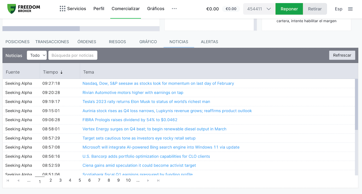362x194 pixels.
Task: Open the hamburger menu icon
Action: click(x=350, y=9)
